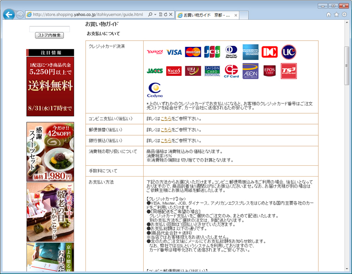Click the vertical scrollbar thumb
The width and height of the screenshot is (352, 274).
pyautogui.click(x=347, y=66)
